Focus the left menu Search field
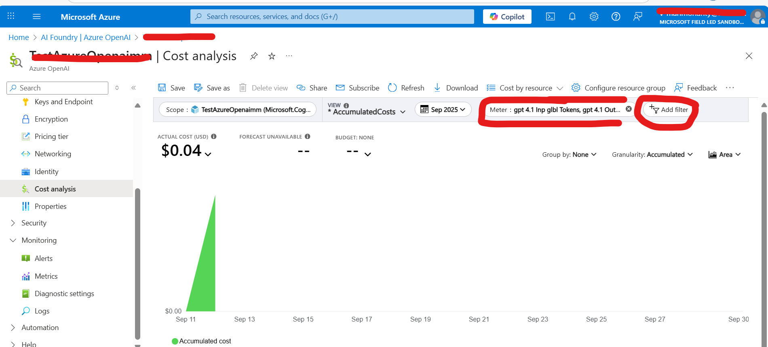 pyautogui.click(x=57, y=88)
